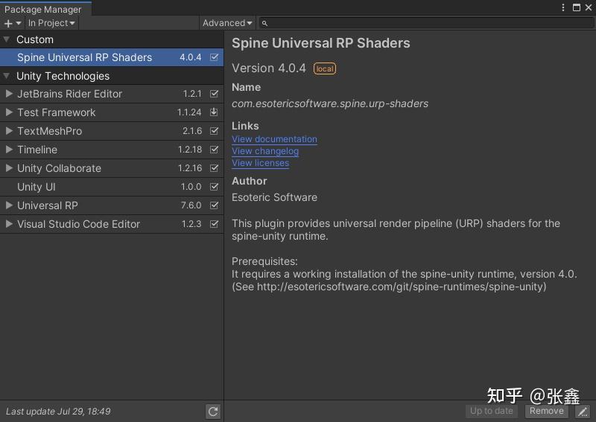Refresh the package list
596x422 pixels.
pos(213,411)
